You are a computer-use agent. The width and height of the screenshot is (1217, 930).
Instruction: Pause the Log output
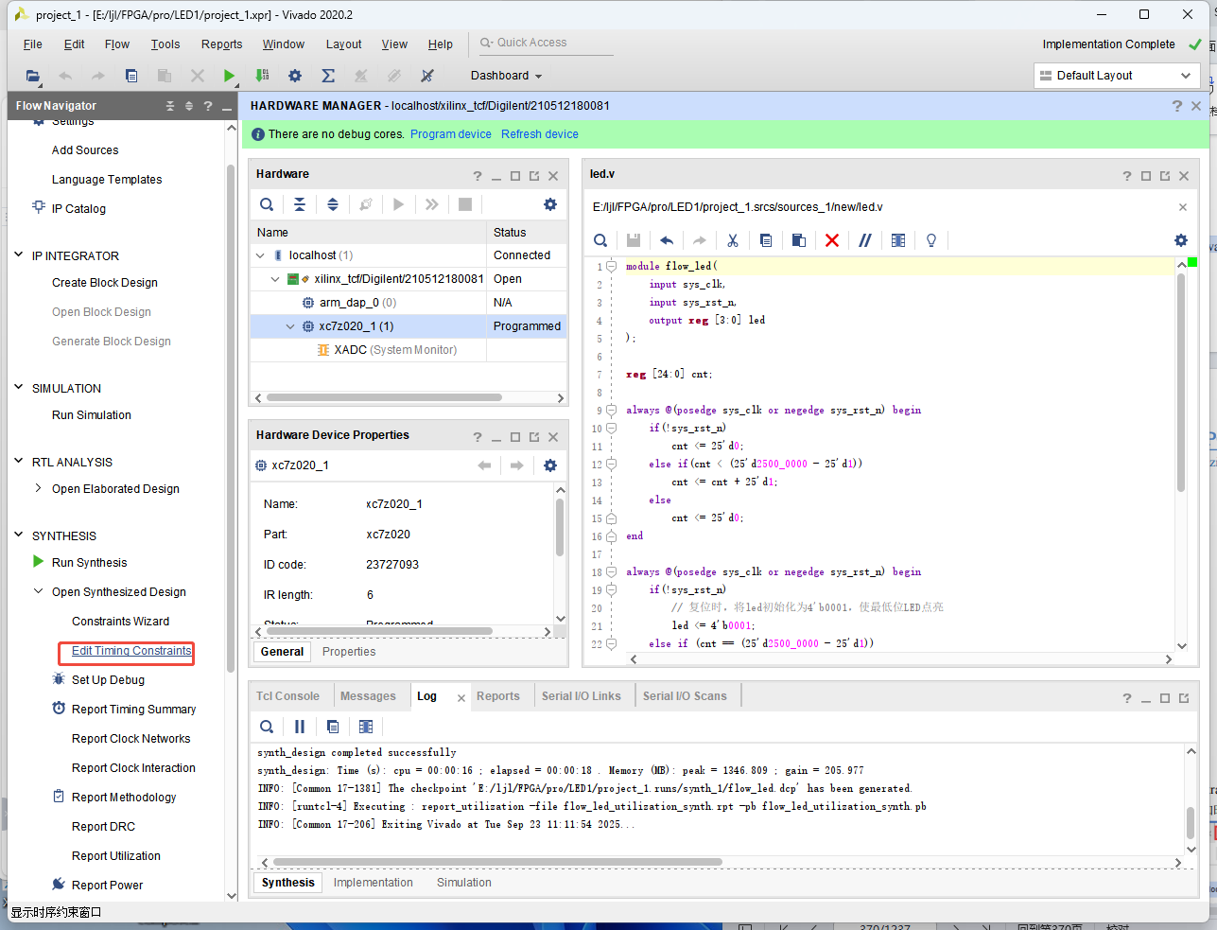coord(300,727)
